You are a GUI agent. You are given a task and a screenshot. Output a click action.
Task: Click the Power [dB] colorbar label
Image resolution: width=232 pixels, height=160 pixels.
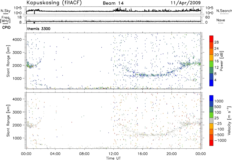[221, 61]
